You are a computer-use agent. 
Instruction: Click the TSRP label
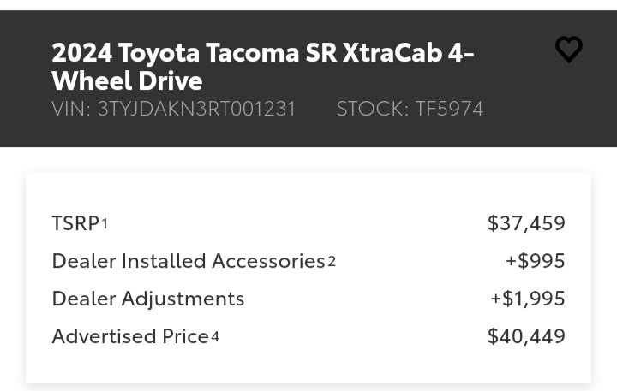[x=75, y=223]
